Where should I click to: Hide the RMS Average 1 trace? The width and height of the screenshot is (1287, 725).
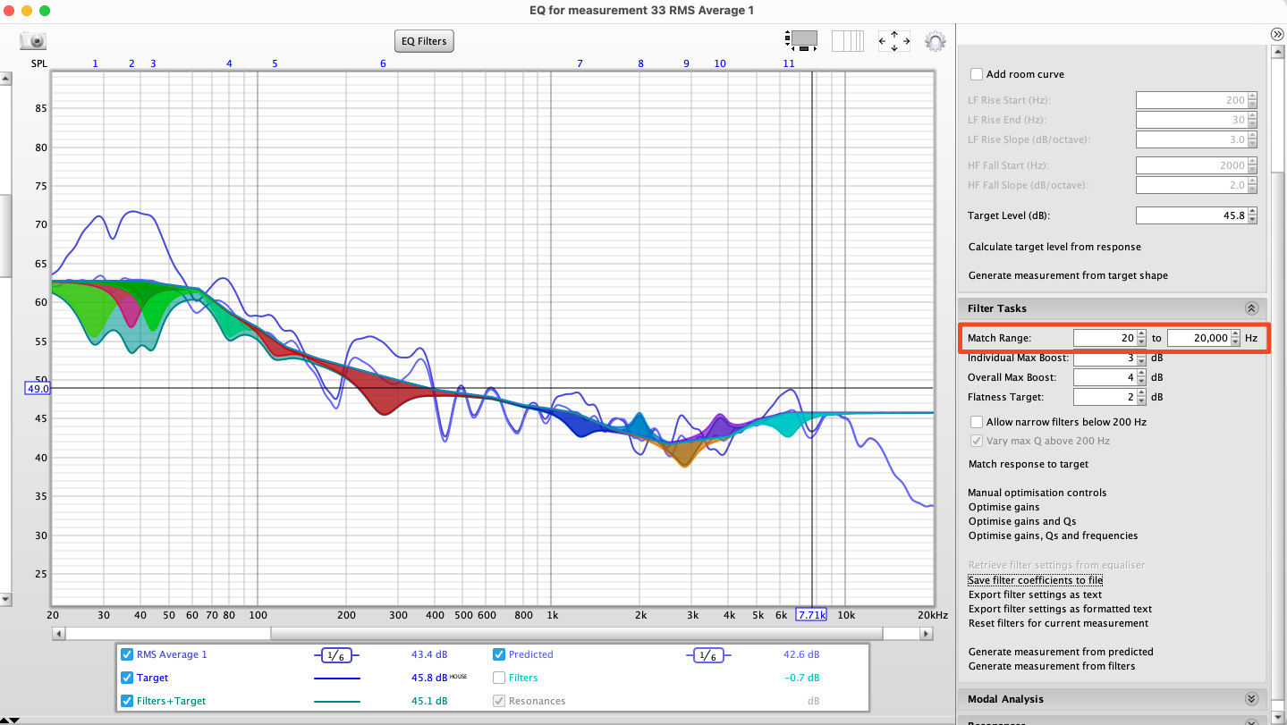(x=127, y=655)
